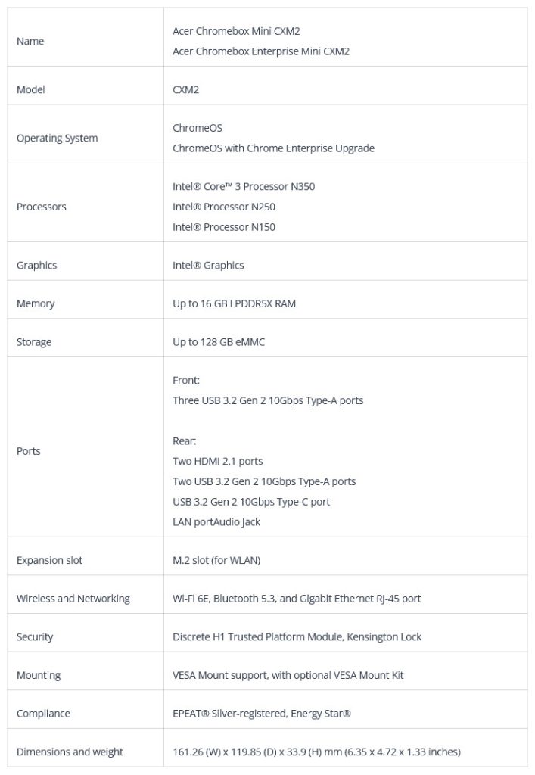Click "Intel® Core™ 3 Processor N350" text

tap(244, 186)
